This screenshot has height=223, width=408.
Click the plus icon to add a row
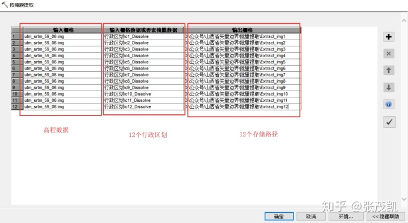pos(389,37)
